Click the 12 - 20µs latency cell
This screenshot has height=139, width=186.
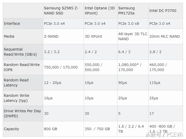53,83
